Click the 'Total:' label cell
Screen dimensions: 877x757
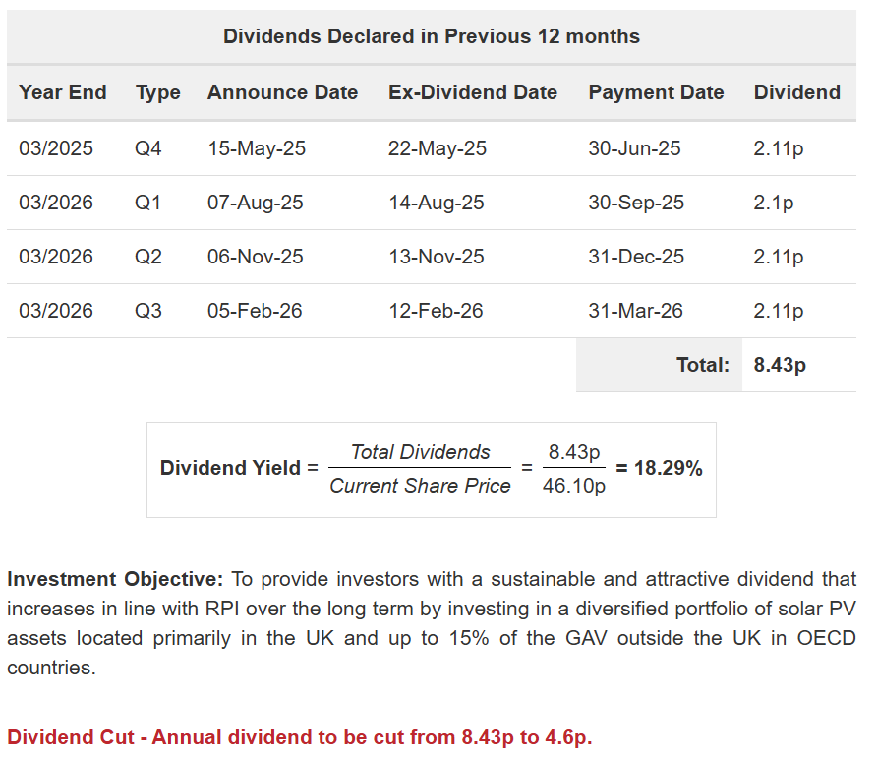tap(703, 365)
